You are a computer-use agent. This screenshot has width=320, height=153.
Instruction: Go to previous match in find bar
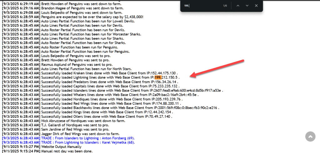point(237,6)
